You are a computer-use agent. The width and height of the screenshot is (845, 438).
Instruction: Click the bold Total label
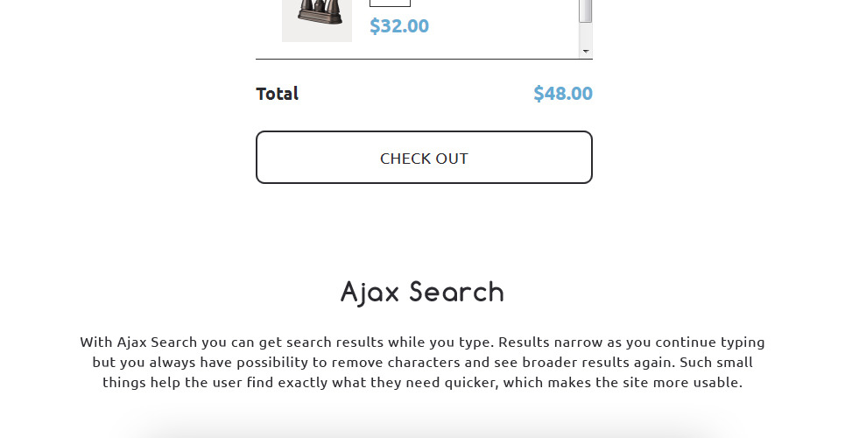tap(277, 94)
